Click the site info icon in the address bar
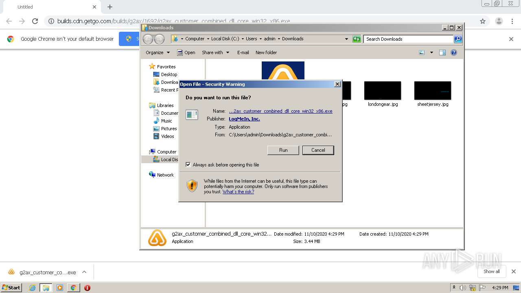 [51, 21]
